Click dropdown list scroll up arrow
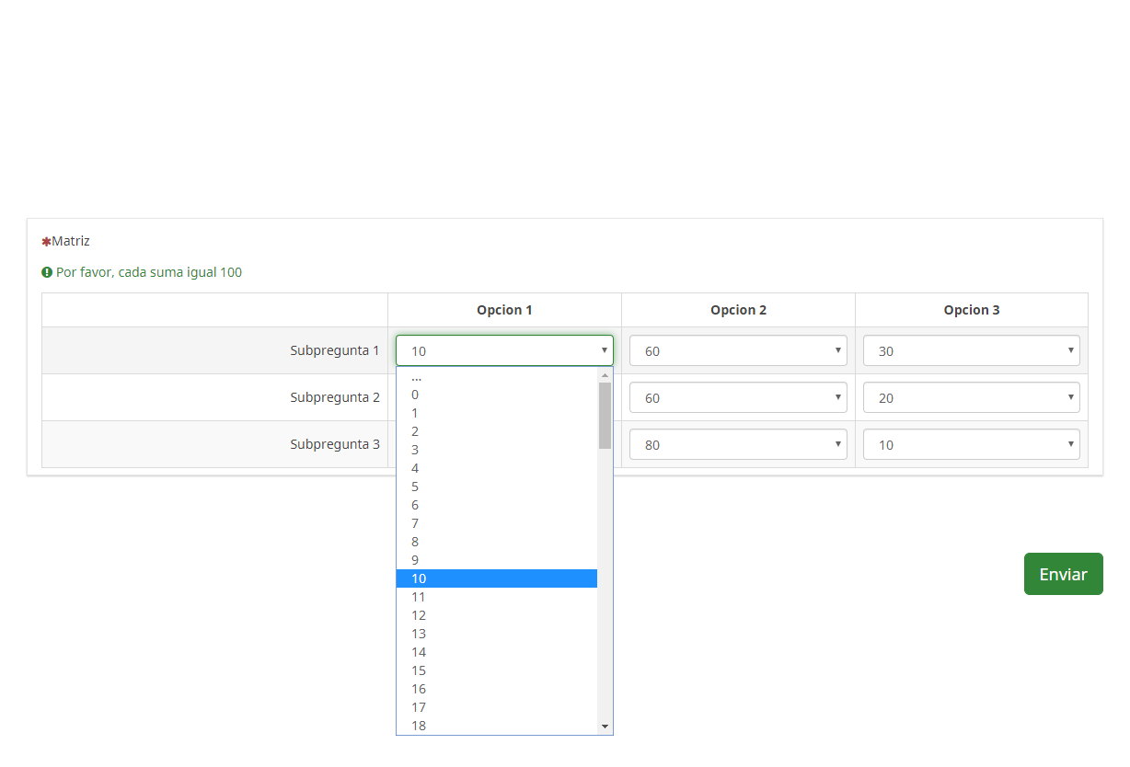 pyautogui.click(x=605, y=375)
